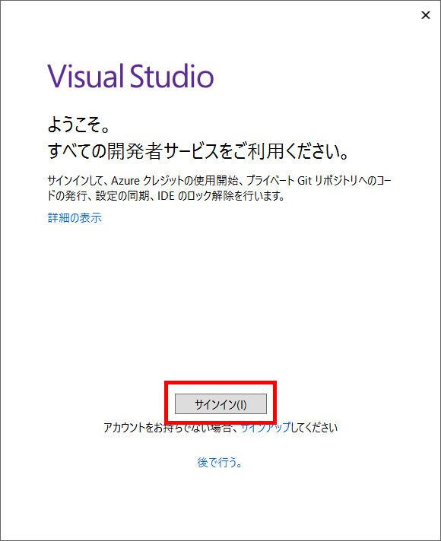Dismiss the dialog with the X icon
Image resolution: width=441 pixels, height=541 pixels.
pyautogui.click(x=426, y=15)
